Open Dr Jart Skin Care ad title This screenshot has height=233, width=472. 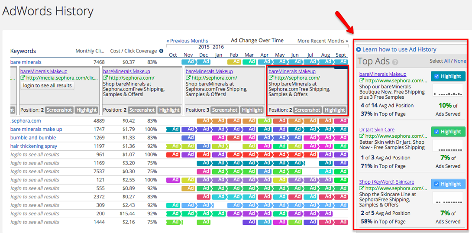(x=377, y=129)
